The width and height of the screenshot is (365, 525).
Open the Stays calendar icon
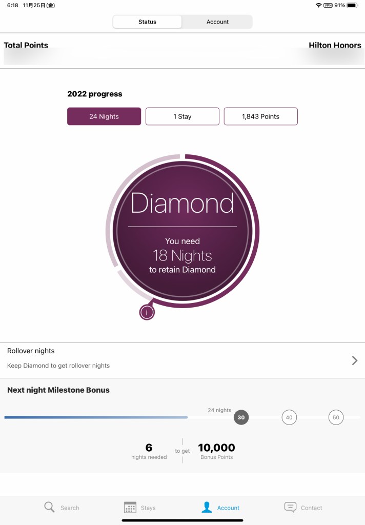point(130,508)
